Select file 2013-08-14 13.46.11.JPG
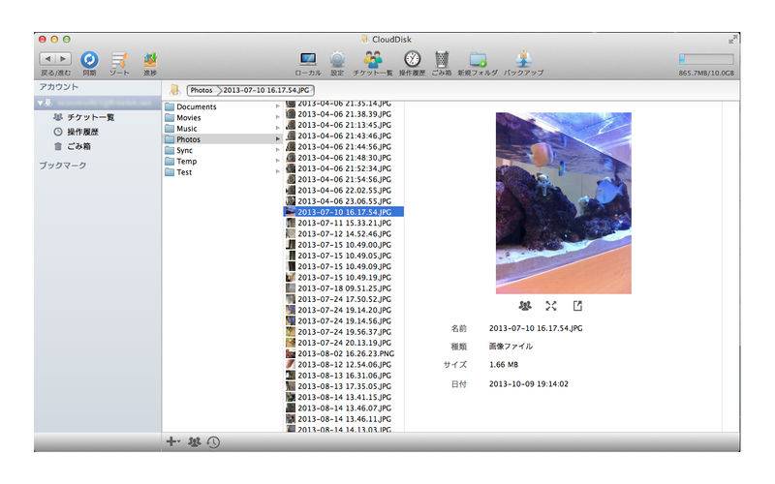Viewport: 775px width, 484px height. click(344, 419)
